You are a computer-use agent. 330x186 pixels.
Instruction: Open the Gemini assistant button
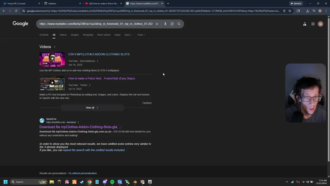pos(296,4)
